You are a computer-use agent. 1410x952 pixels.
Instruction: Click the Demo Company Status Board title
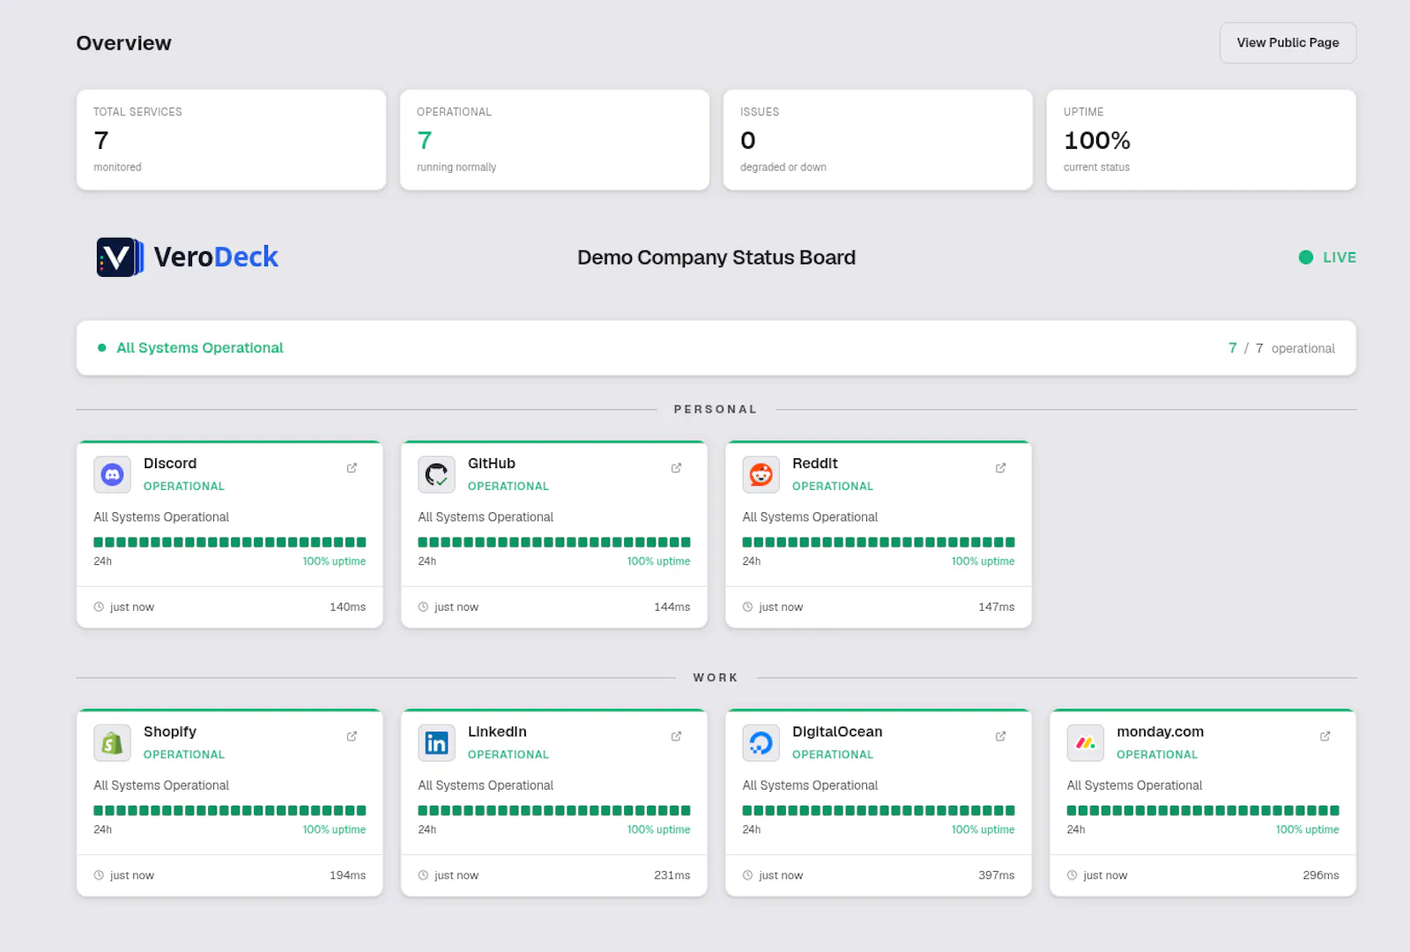[x=716, y=257]
